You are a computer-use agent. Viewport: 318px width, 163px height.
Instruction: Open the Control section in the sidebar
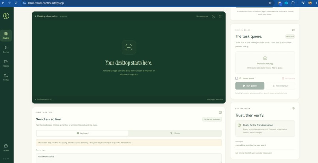[x=6, y=35]
